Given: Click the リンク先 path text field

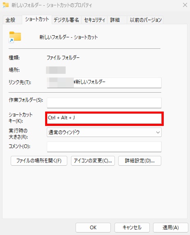Looking at the screenshot, I should coord(104,82).
